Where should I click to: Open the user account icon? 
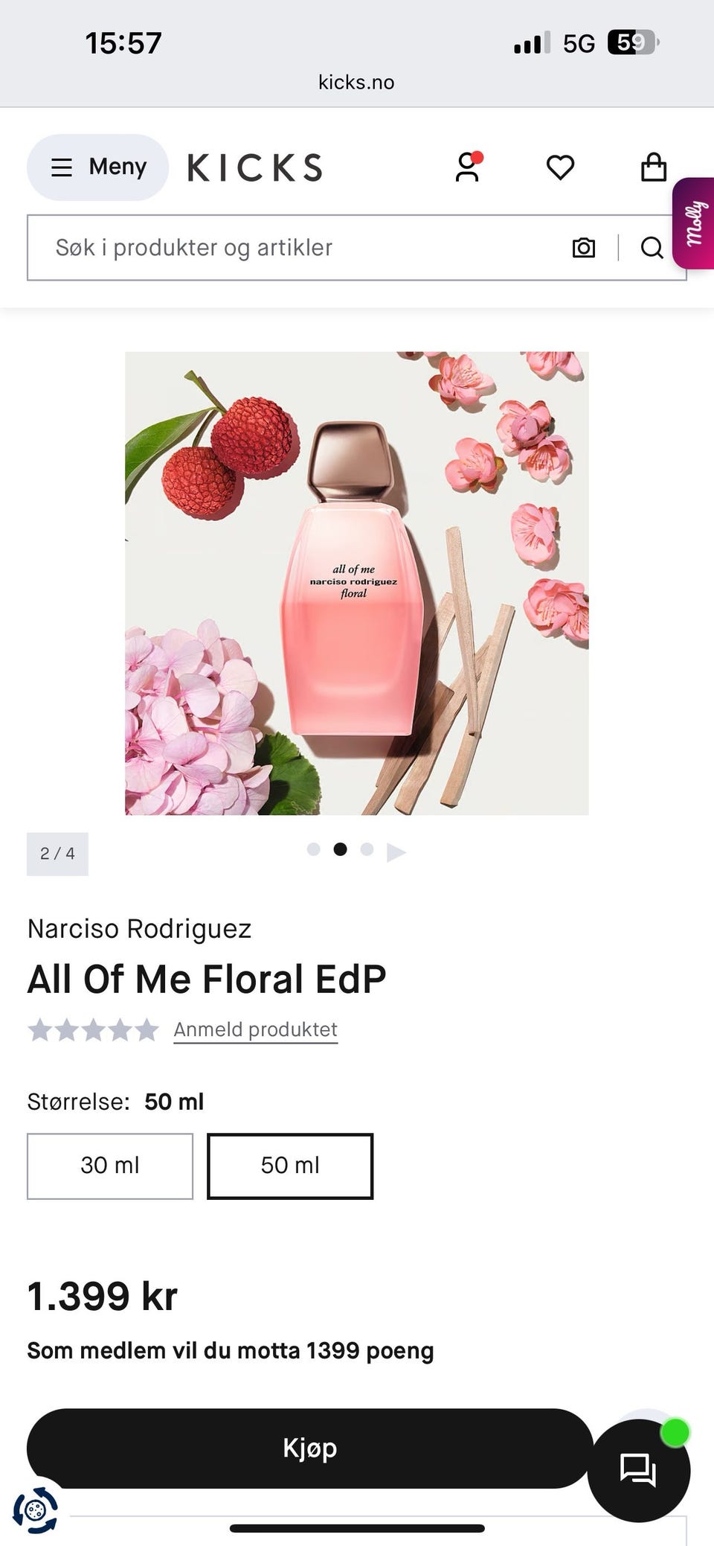pyautogui.click(x=468, y=167)
